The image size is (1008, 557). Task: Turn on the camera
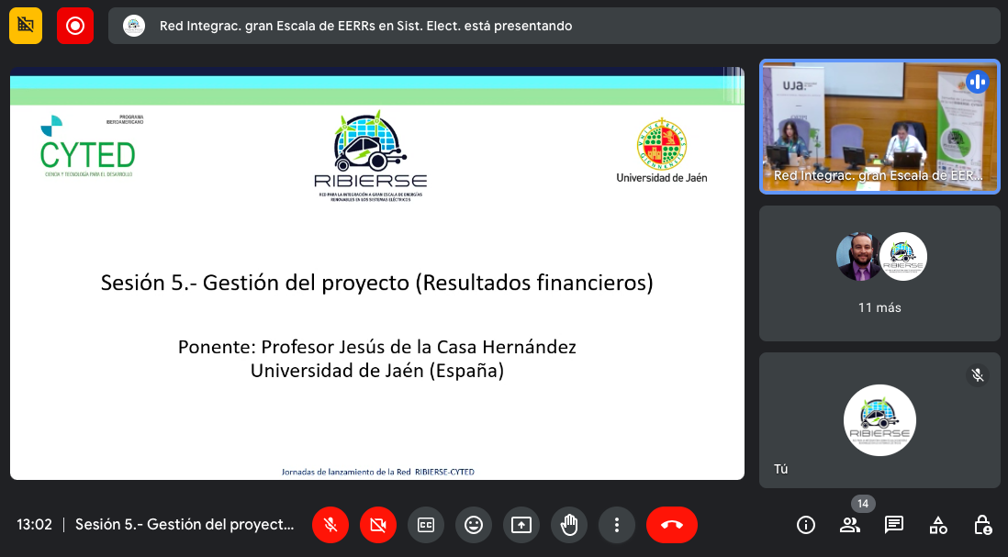(x=378, y=525)
